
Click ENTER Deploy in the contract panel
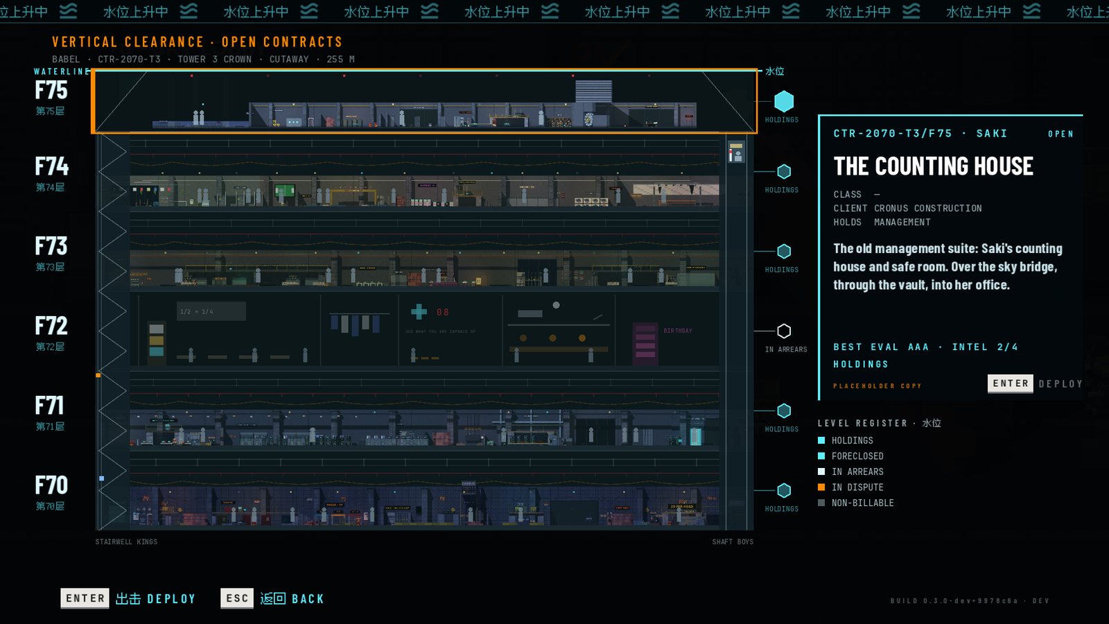click(1035, 383)
